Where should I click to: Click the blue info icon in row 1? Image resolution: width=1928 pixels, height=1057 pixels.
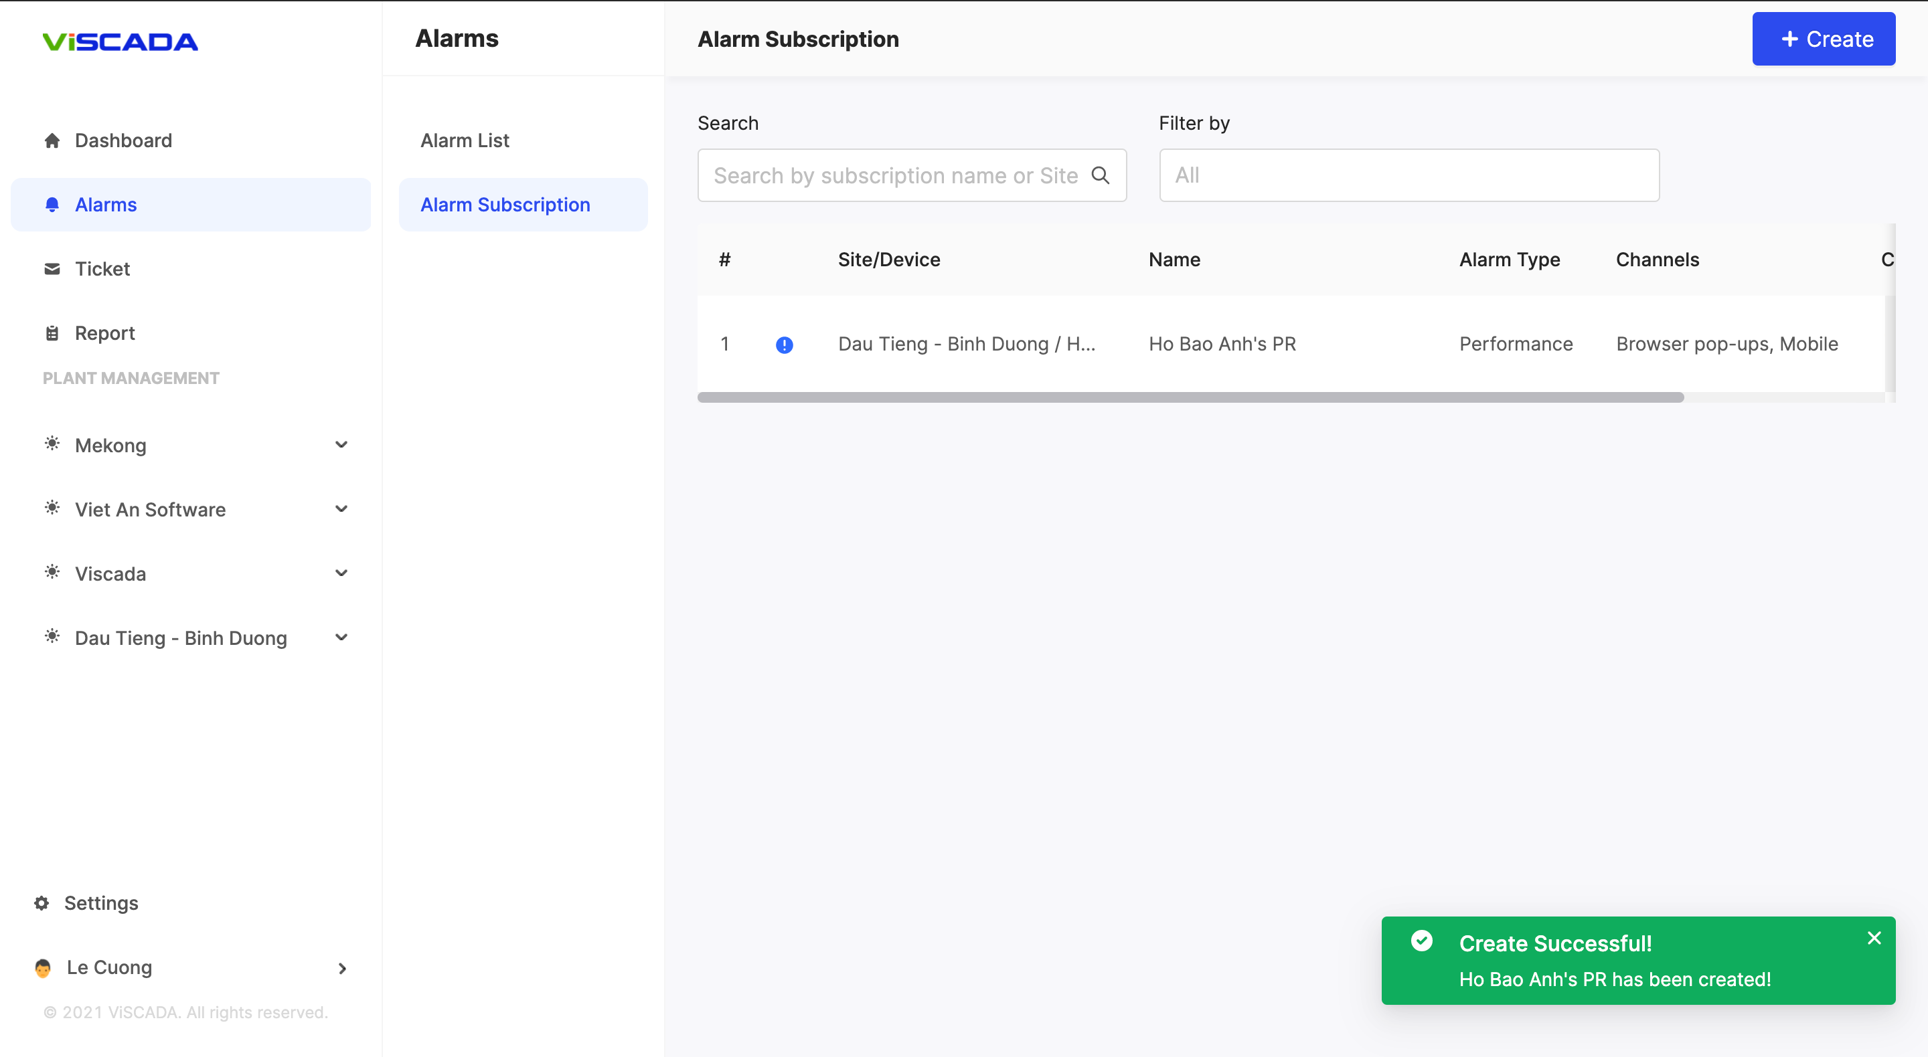[784, 345]
